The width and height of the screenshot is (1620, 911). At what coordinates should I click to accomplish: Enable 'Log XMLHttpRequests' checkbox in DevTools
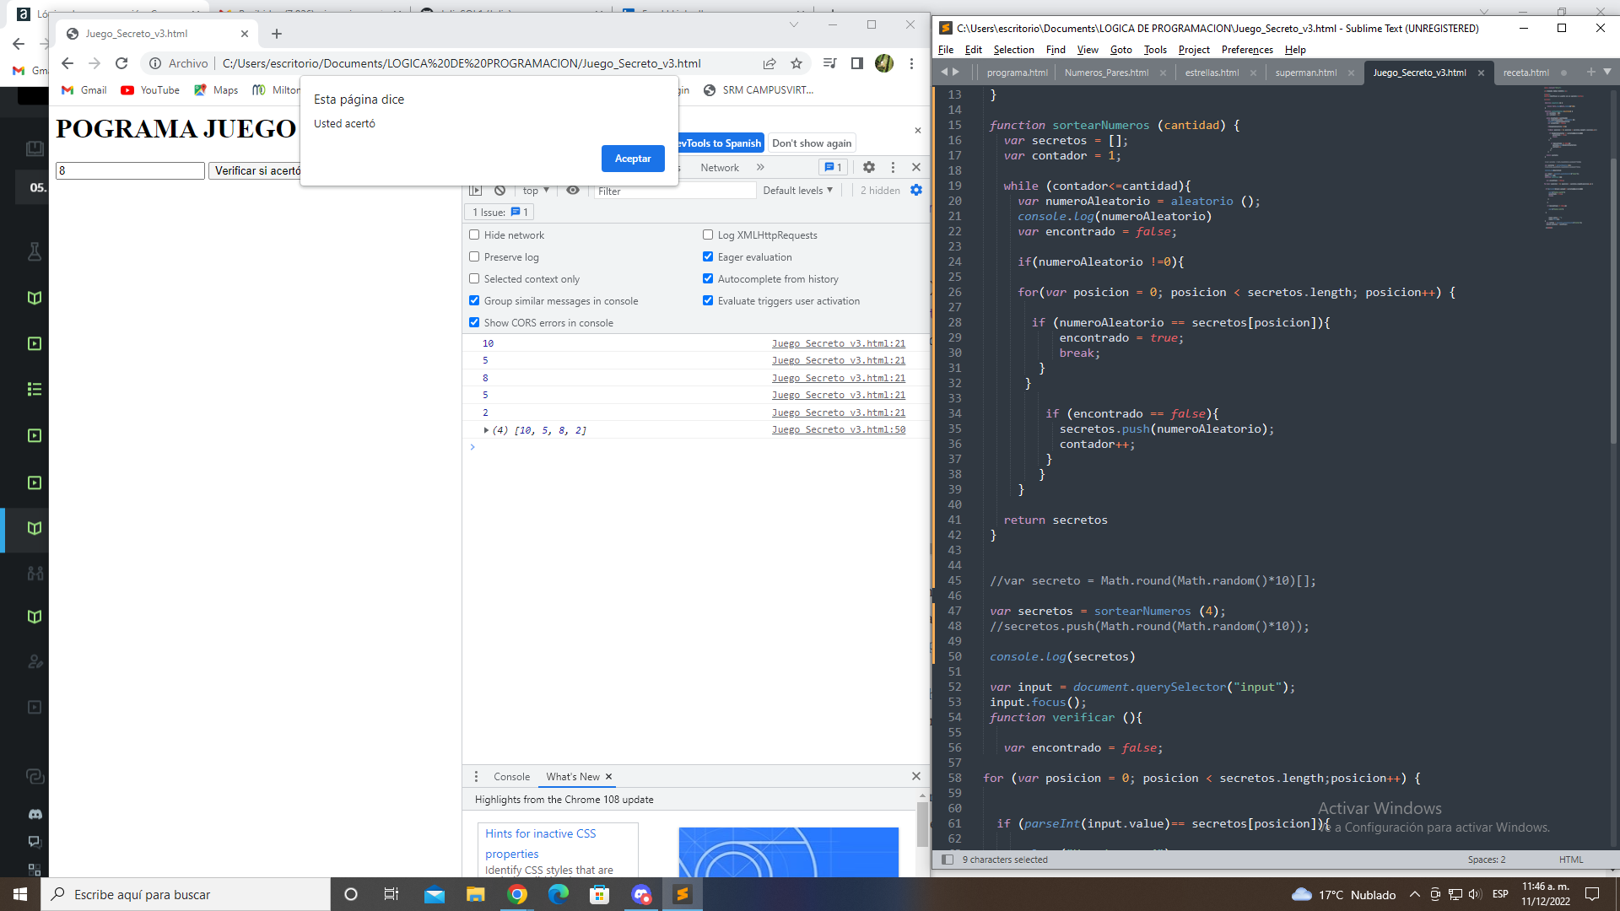point(708,234)
